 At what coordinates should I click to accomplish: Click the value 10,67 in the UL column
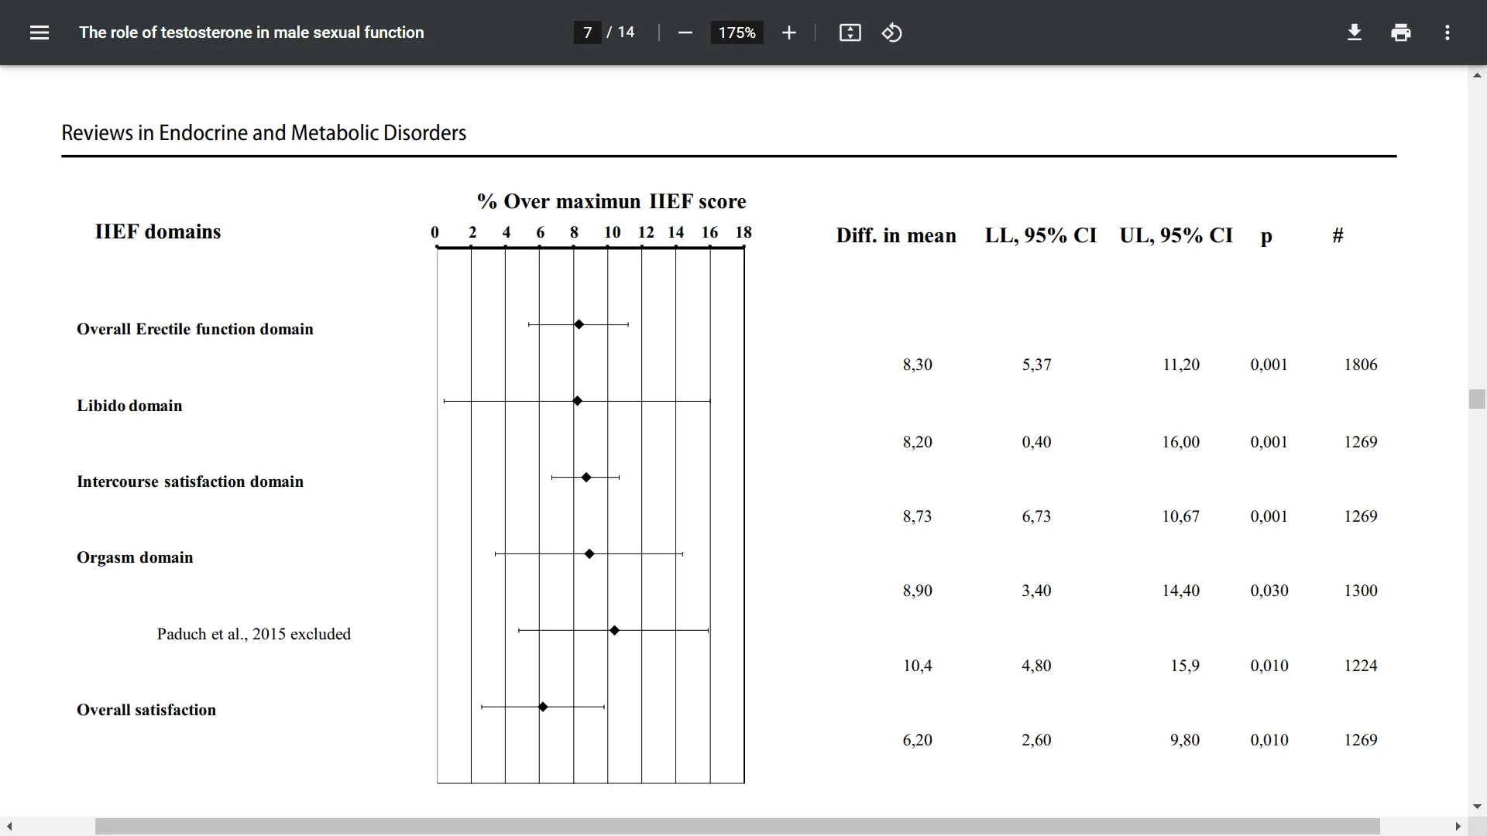pos(1181,516)
